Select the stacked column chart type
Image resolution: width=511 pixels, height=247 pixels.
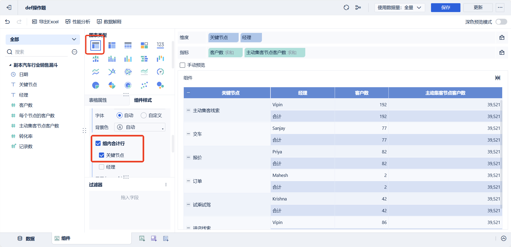tap(112, 59)
